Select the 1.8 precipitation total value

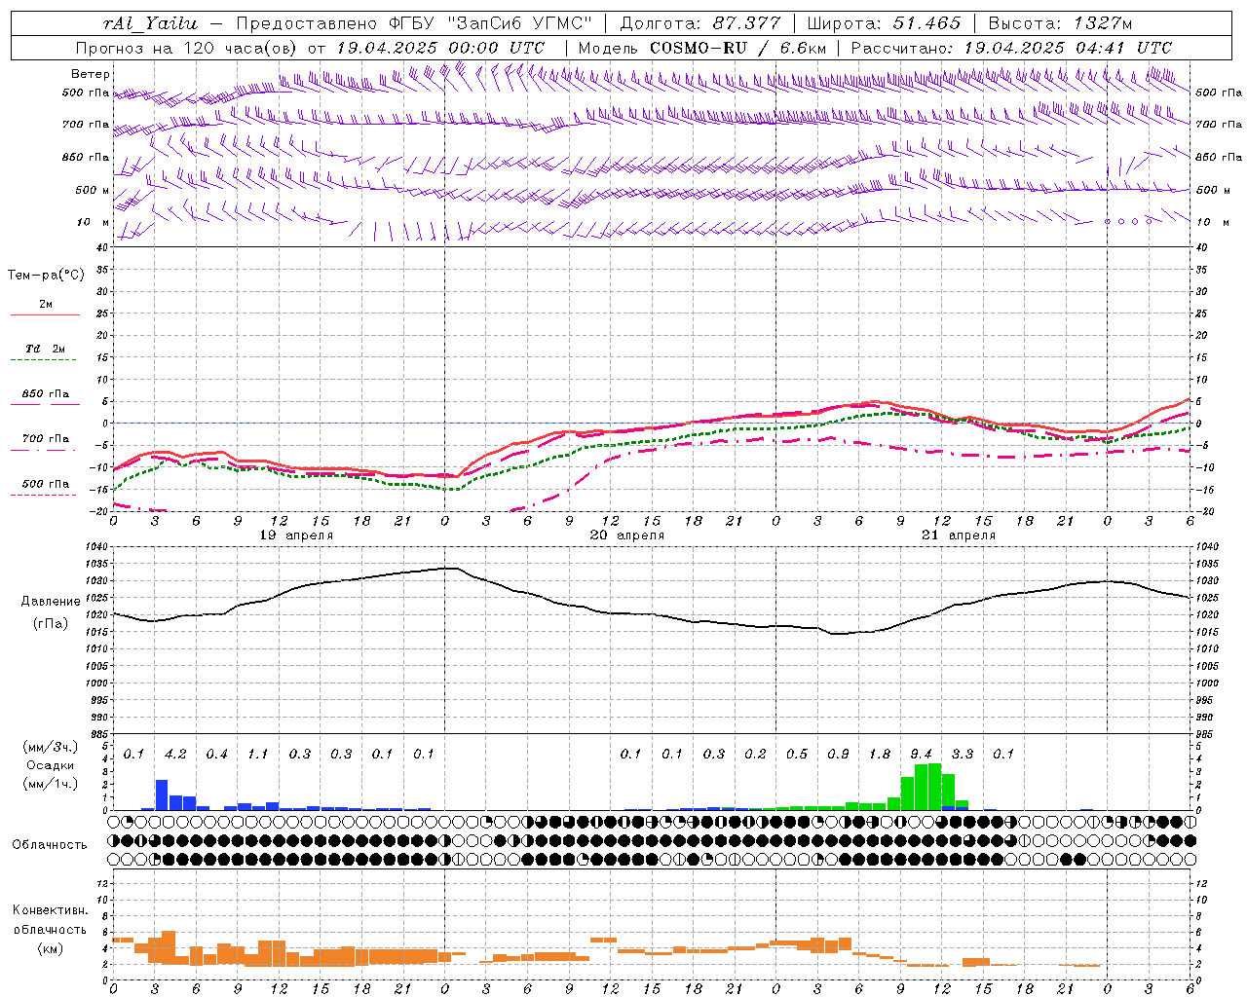(x=879, y=755)
